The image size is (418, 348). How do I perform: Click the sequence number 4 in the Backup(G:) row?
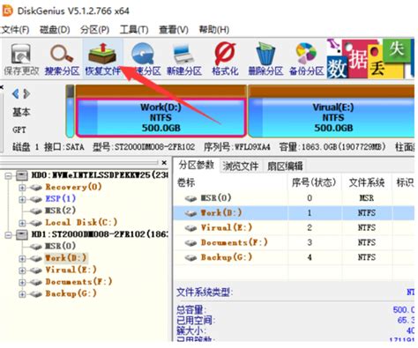coord(310,257)
